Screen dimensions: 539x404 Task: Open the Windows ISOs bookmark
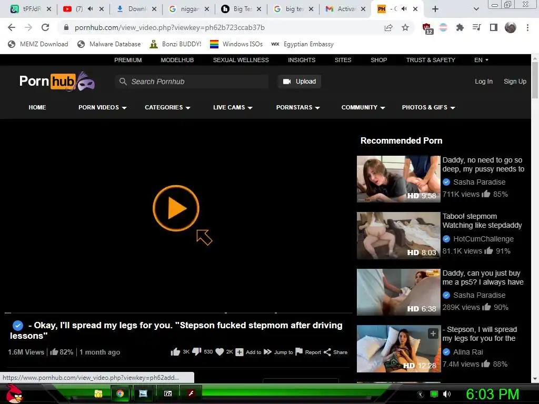pos(236,44)
